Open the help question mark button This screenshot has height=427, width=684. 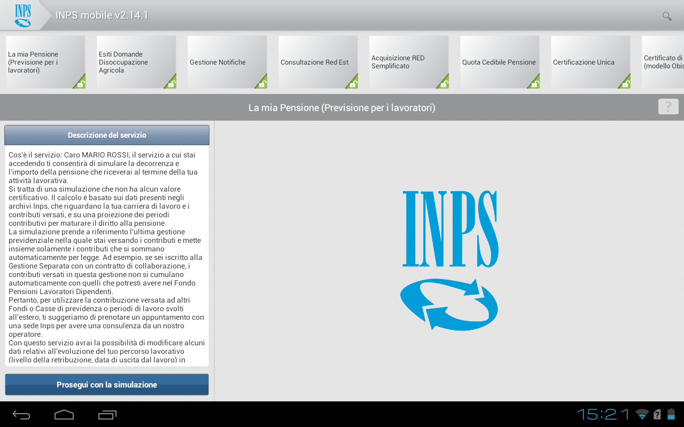[x=668, y=107]
